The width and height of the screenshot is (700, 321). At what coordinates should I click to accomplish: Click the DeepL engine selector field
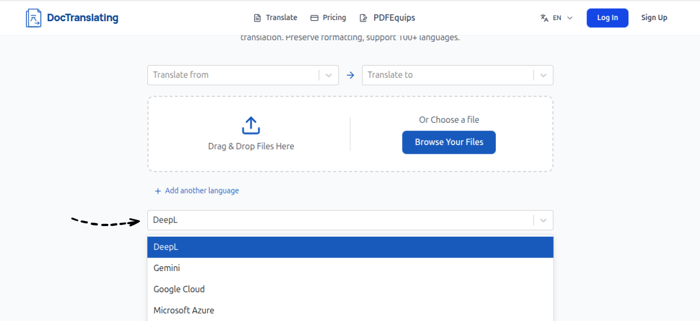pos(351,220)
